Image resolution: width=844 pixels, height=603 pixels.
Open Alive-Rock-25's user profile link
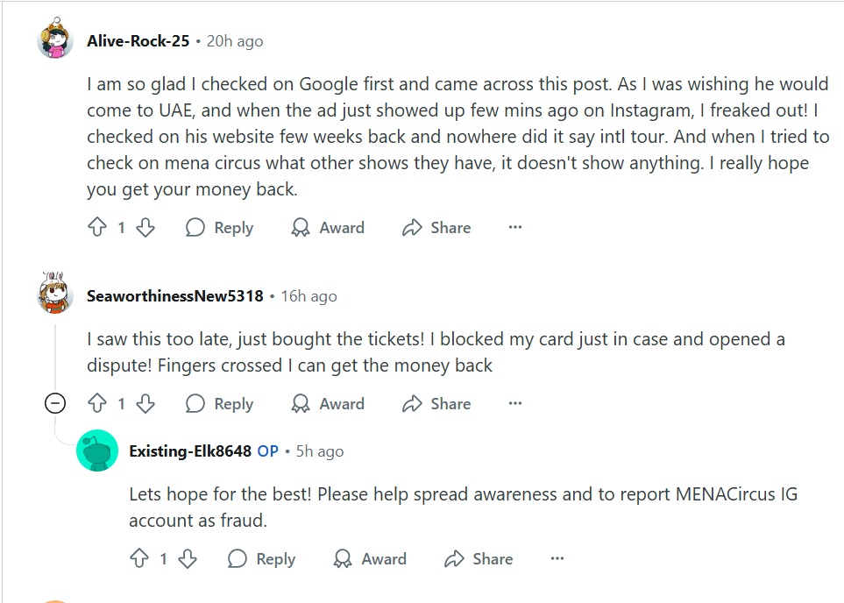point(140,41)
